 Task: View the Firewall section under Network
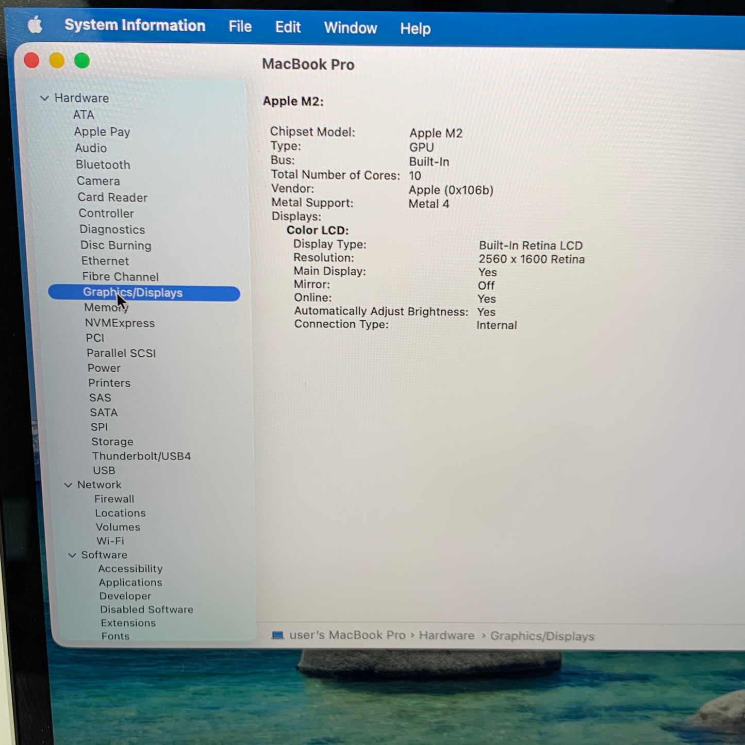tap(114, 499)
